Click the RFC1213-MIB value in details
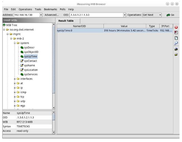This screenshot has height=142, width=182. pos(25,122)
